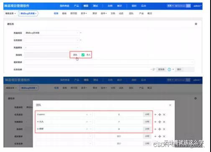
Task: Open the blue priority icon dropdown
Action: click(x=170, y=70)
